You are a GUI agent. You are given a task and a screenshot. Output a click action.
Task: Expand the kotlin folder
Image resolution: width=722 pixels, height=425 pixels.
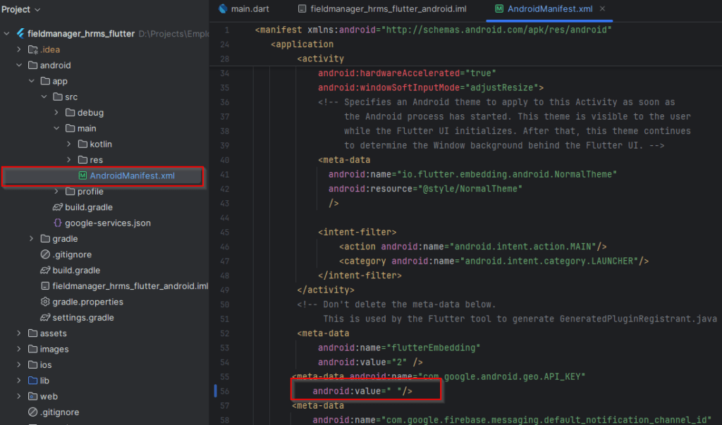68,144
